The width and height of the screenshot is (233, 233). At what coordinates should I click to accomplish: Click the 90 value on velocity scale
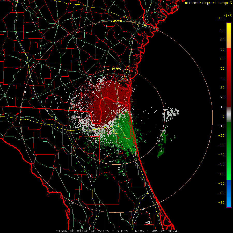tap(222, 30)
